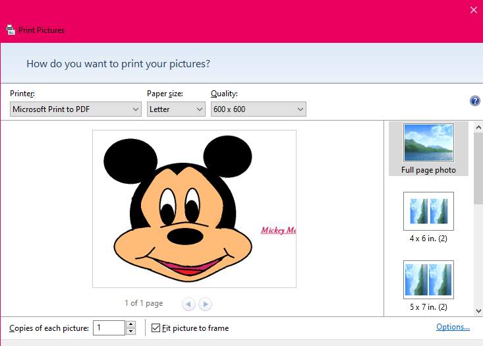
Task: Click the layout list scrollbar thumb
Action: tap(478, 169)
